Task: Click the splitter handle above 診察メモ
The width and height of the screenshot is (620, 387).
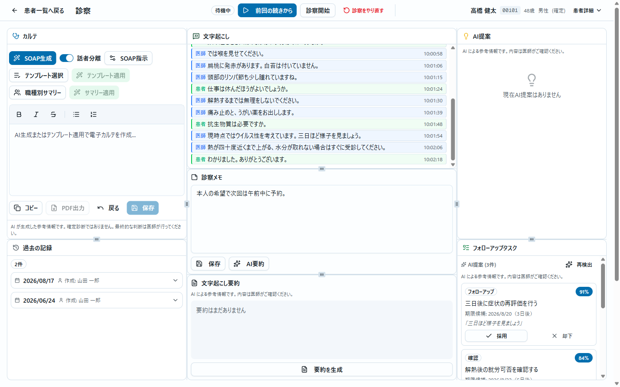Action: [x=322, y=169]
